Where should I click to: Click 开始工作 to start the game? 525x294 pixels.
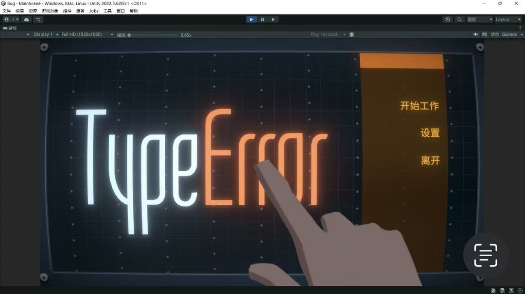419,106
